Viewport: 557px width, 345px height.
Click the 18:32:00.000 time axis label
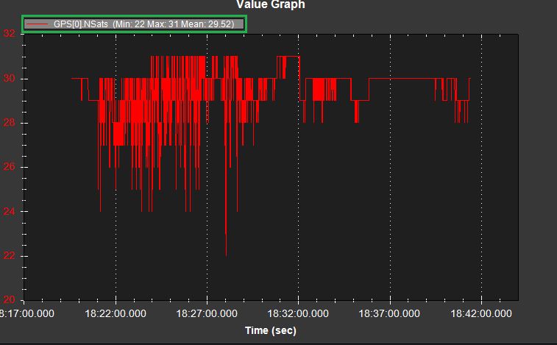[298, 313]
